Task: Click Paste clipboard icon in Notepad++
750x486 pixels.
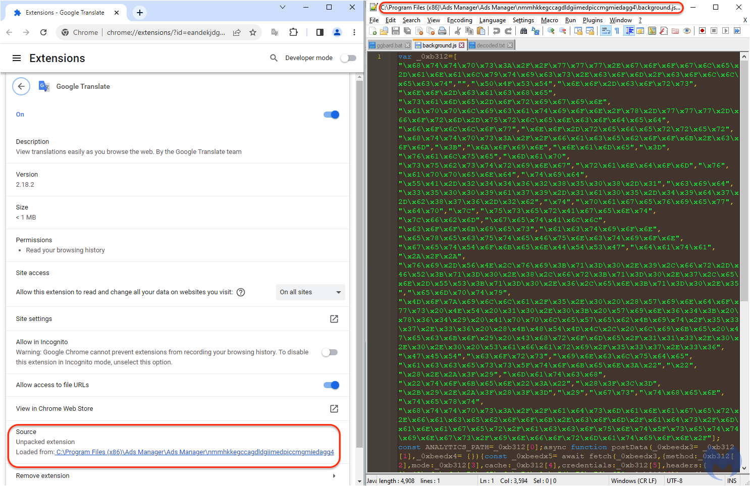Action: (481, 31)
